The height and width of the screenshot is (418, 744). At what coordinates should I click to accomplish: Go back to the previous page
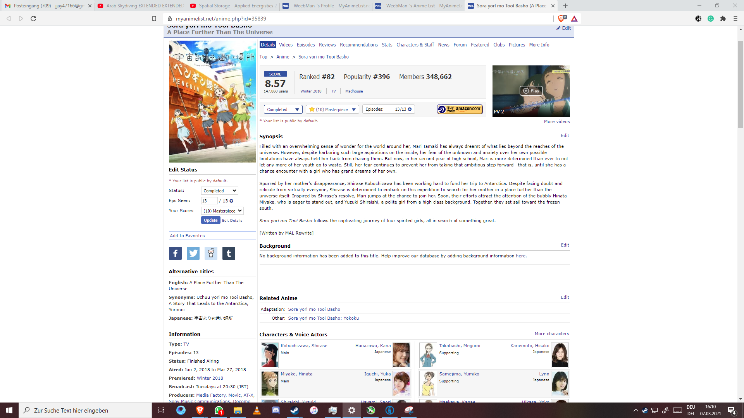click(9, 19)
